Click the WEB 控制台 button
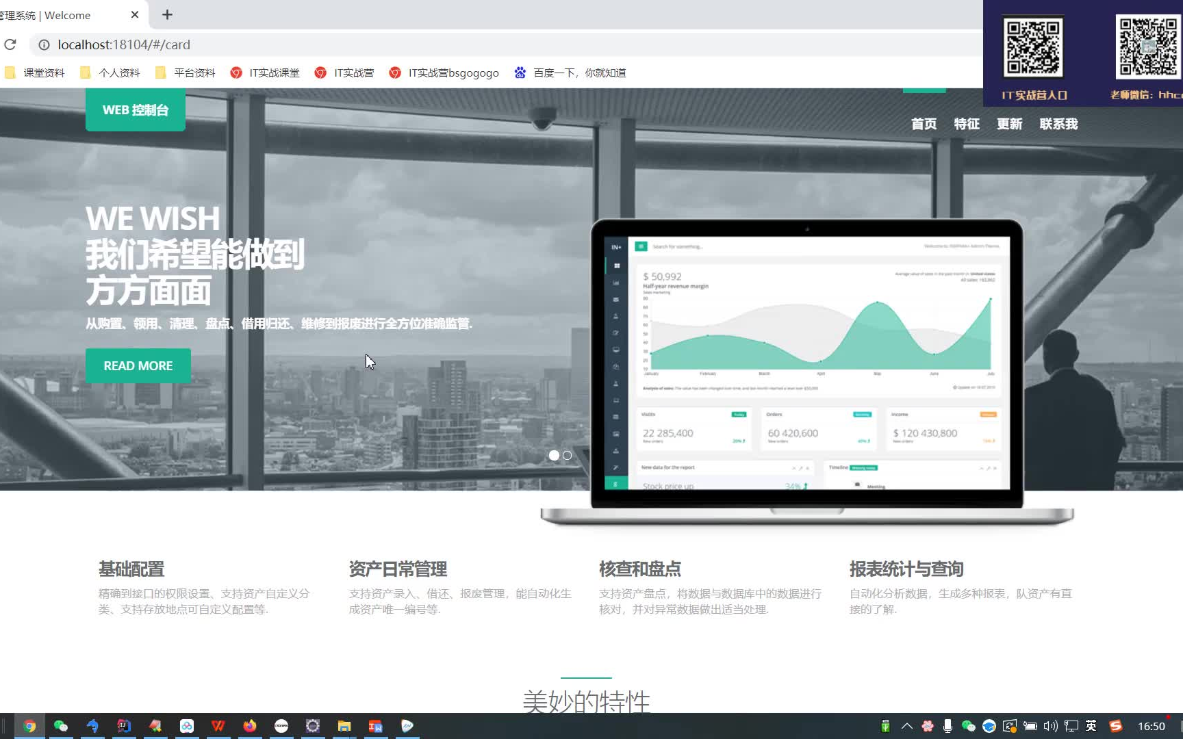 (135, 109)
